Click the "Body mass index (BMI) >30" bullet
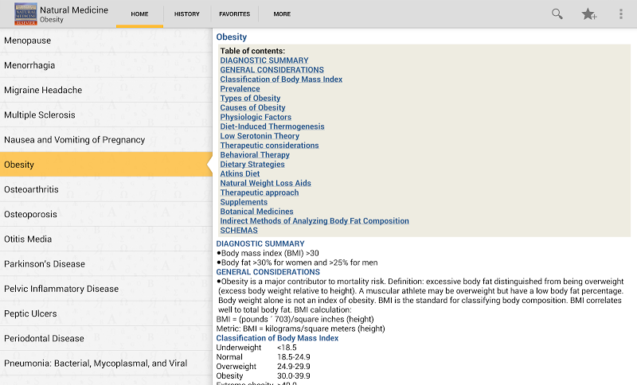637x385 pixels. [x=268, y=253]
